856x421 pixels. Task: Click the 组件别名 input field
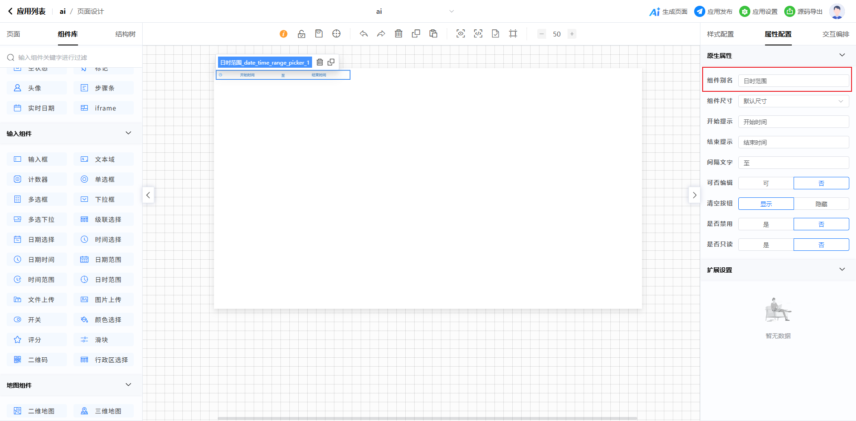(794, 81)
